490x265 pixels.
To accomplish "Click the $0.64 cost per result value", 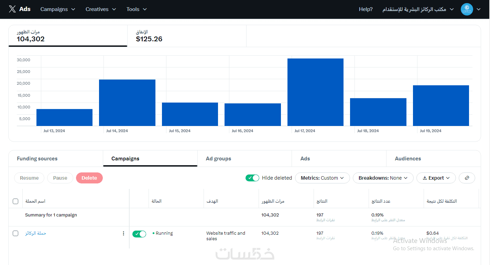I will point(433,233).
